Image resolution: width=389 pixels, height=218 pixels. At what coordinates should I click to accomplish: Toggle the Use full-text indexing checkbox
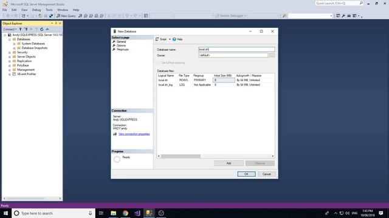click(158, 63)
